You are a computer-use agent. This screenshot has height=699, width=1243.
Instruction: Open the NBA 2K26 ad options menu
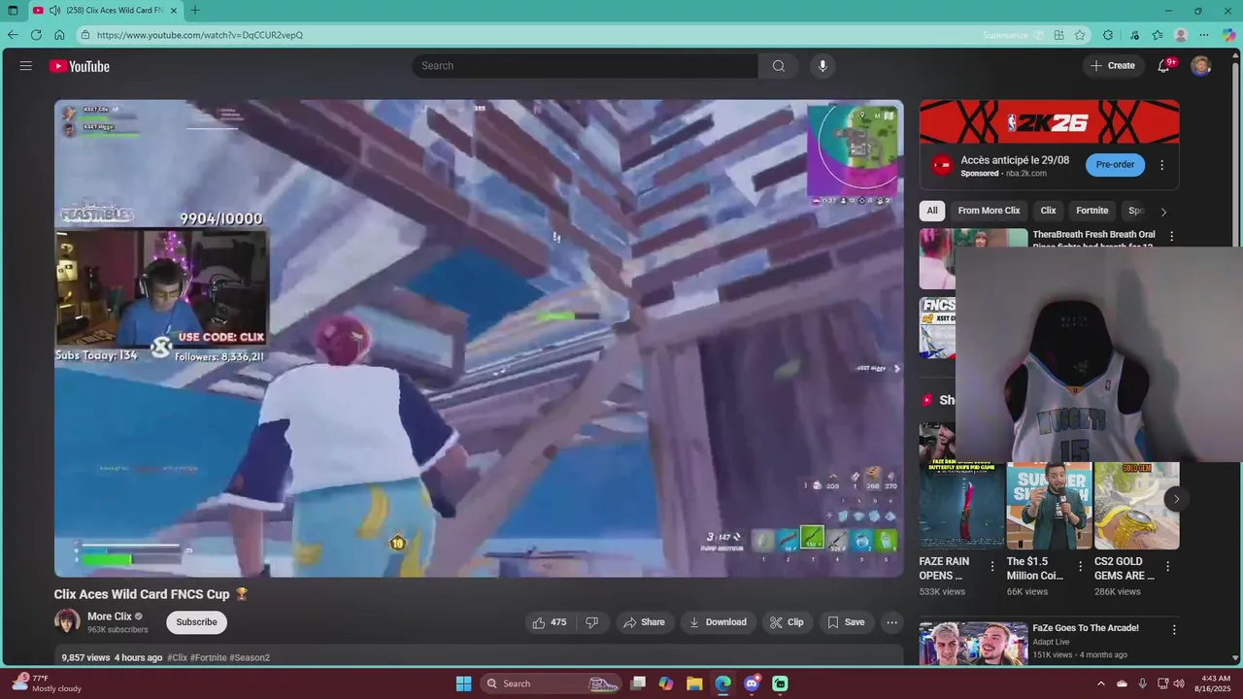tap(1162, 165)
